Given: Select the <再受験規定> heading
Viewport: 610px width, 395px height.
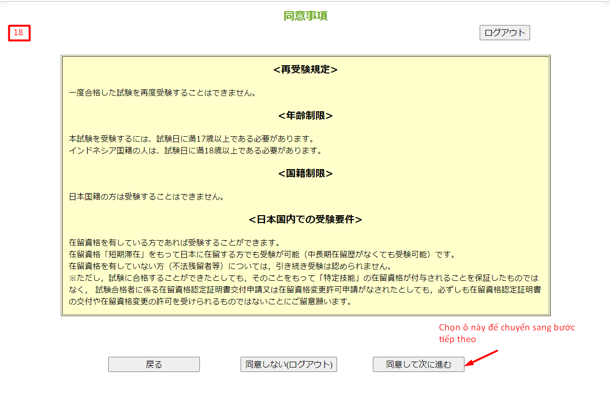Looking at the screenshot, I should tap(305, 70).
